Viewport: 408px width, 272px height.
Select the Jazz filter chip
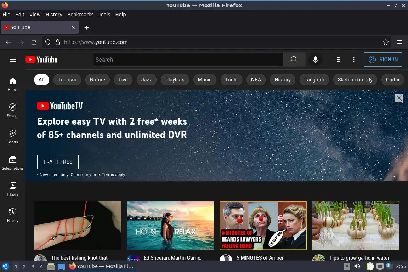pyautogui.click(x=147, y=80)
